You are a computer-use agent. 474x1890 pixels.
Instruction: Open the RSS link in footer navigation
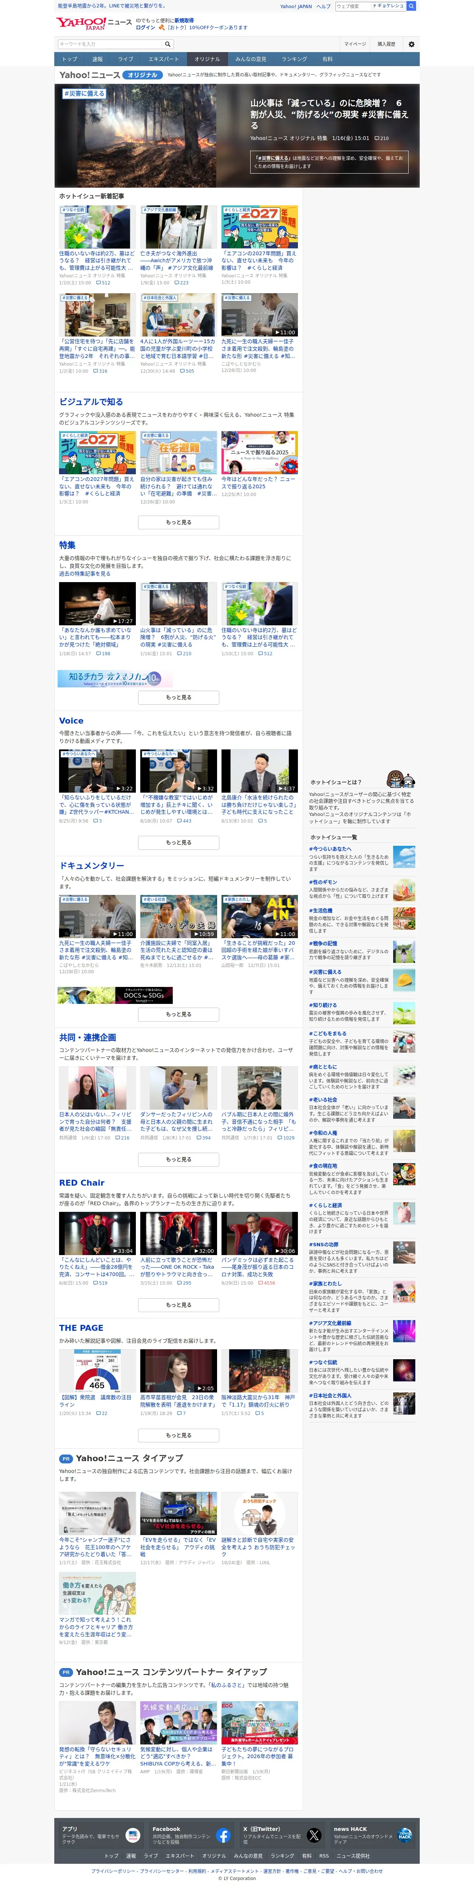324,1856
